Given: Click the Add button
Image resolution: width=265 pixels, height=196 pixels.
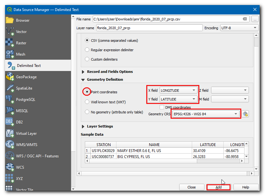Looking at the screenshot, I should 218,187.
